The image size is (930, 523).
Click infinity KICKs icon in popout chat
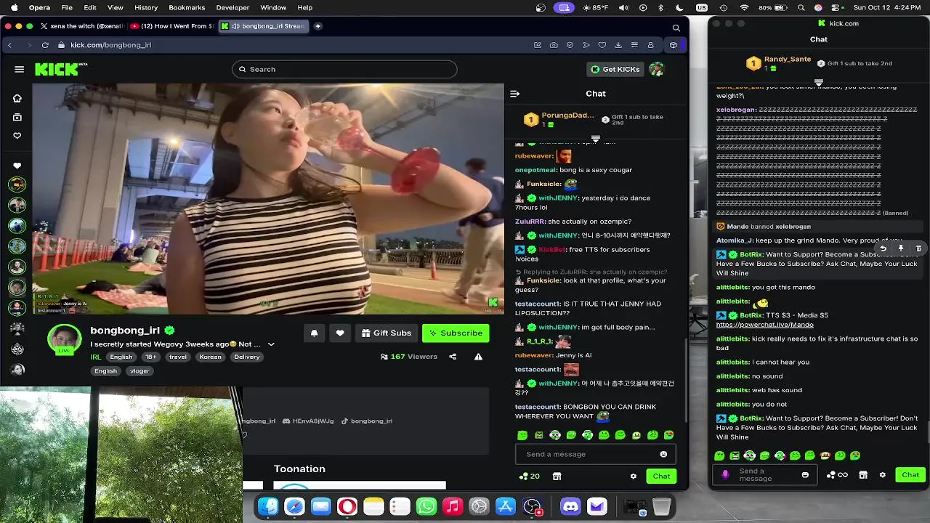pyautogui.click(x=838, y=475)
